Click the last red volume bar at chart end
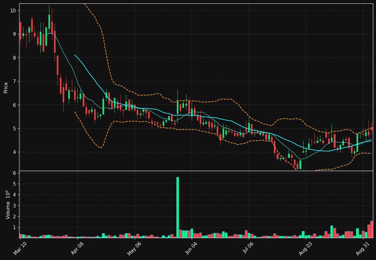 coord(371,229)
